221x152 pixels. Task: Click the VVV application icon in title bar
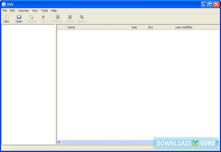(x=4, y=4)
